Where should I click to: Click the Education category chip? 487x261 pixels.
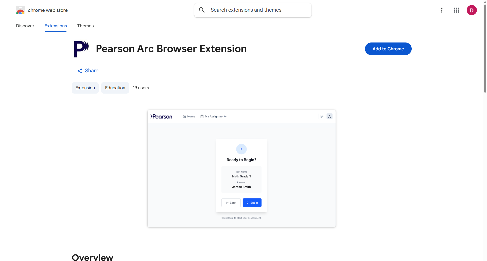(115, 88)
